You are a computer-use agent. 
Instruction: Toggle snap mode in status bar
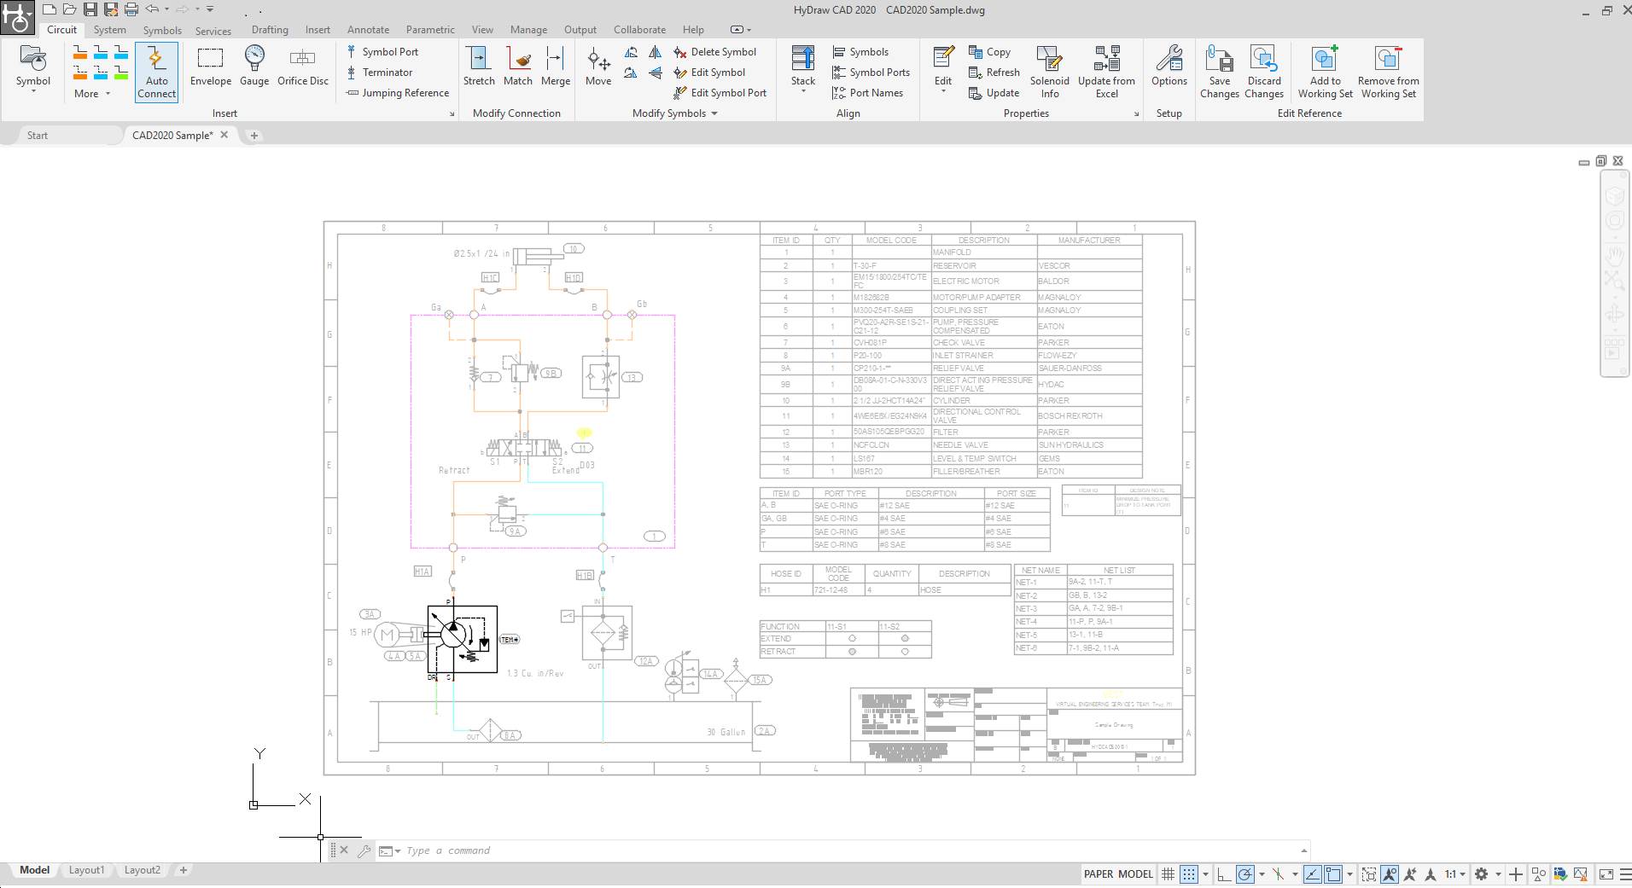point(1188,873)
